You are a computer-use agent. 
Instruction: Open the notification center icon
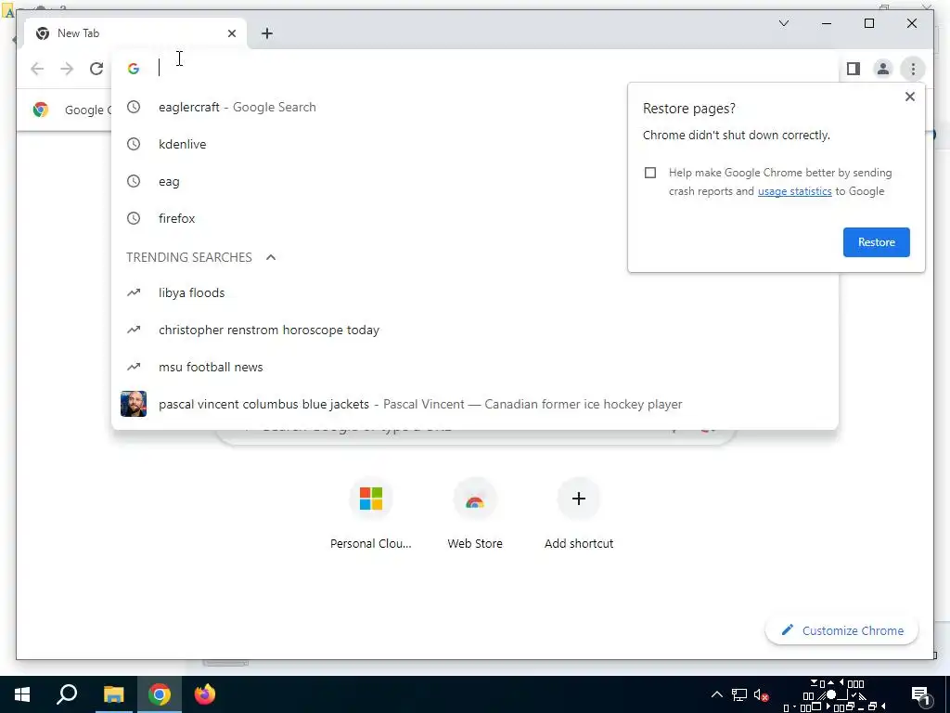(x=921, y=695)
